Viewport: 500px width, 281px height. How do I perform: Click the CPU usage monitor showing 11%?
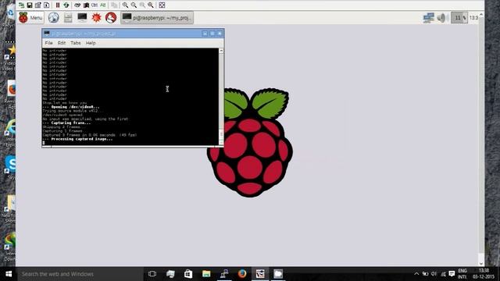459,18
